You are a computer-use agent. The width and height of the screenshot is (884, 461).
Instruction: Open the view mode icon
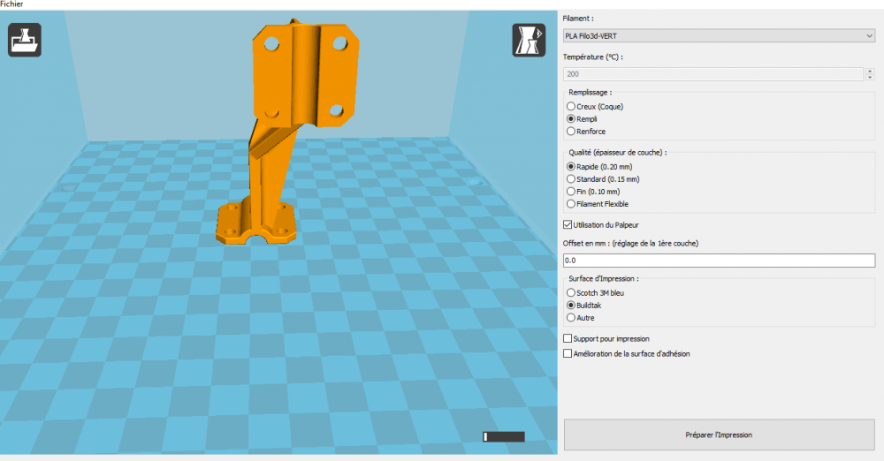click(x=529, y=40)
